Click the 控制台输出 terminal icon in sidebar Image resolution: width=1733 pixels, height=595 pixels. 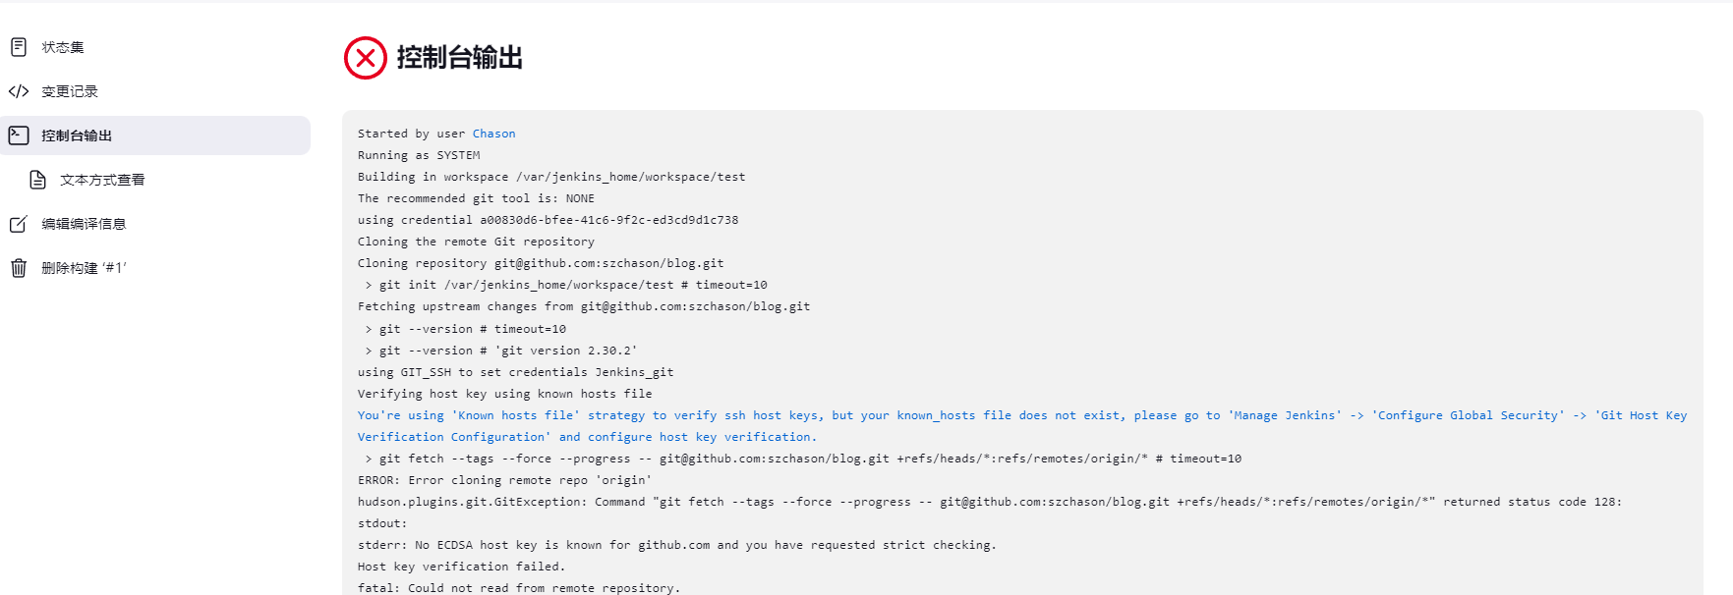pyautogui.click(x=19, y=135)
